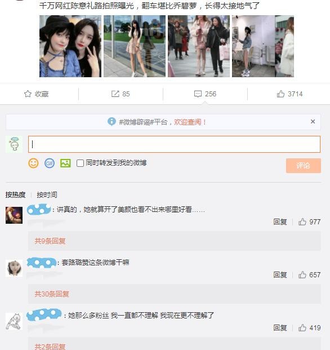Open the comments via the 256 icon
The height and width of the screenshot is (350, 330).
point(198,94)
